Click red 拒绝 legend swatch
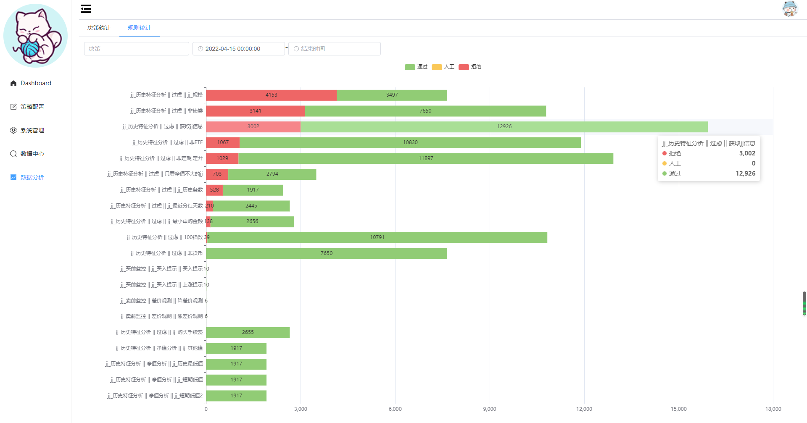This screenshot has height=423, width=807. coord(464,67)
